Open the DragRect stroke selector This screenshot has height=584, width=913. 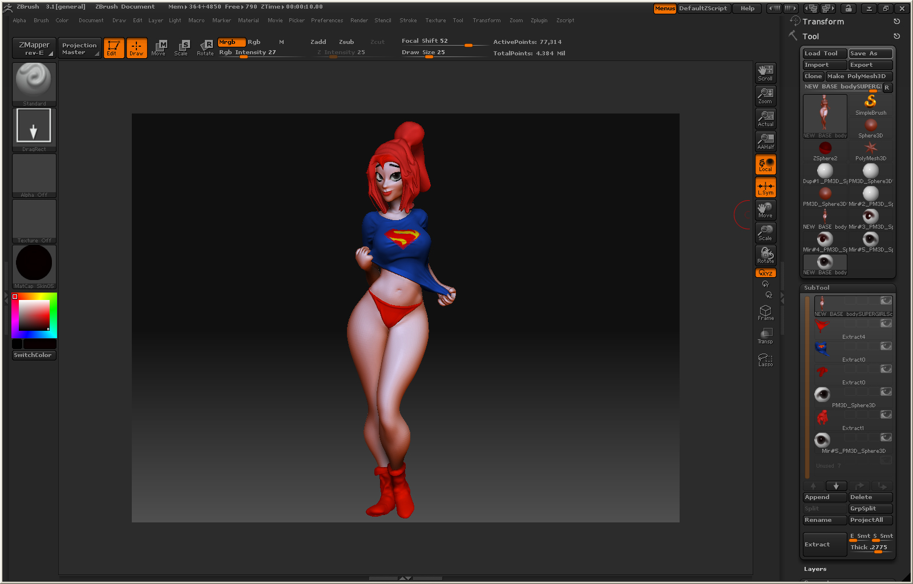34,129
